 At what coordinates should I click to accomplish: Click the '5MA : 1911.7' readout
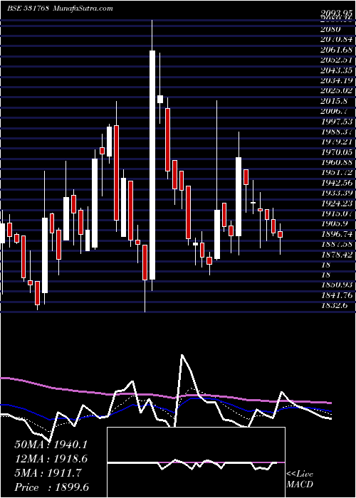(48, 473)
